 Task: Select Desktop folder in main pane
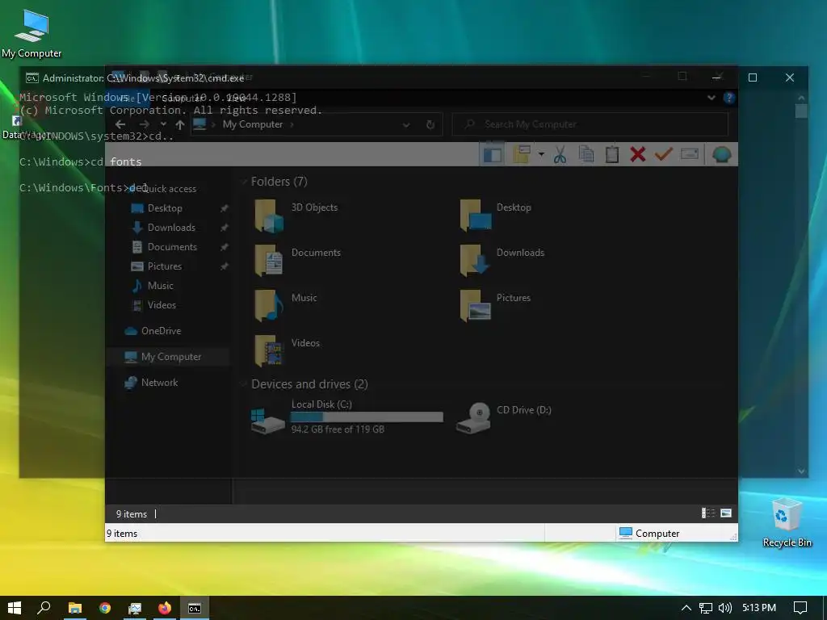pos(496,215)
